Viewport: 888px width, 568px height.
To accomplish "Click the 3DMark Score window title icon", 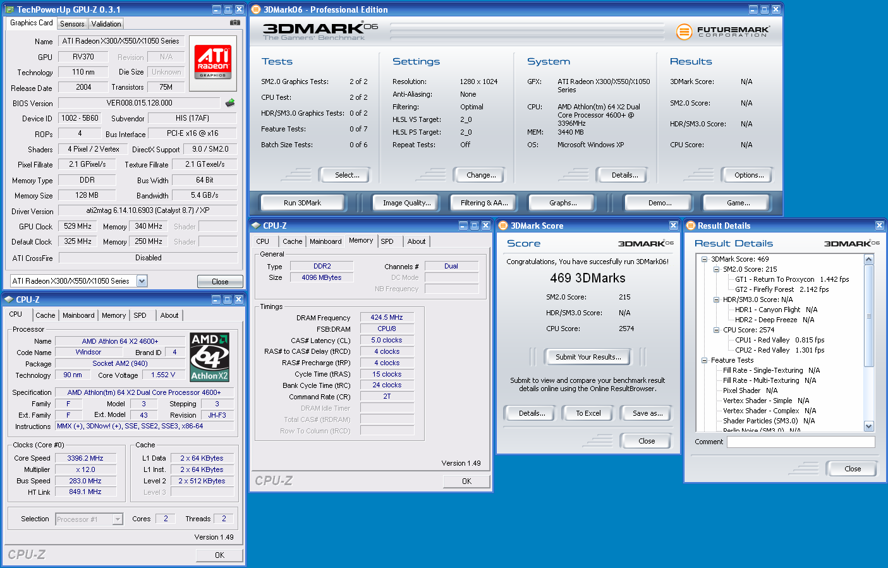I will point(503,226).
